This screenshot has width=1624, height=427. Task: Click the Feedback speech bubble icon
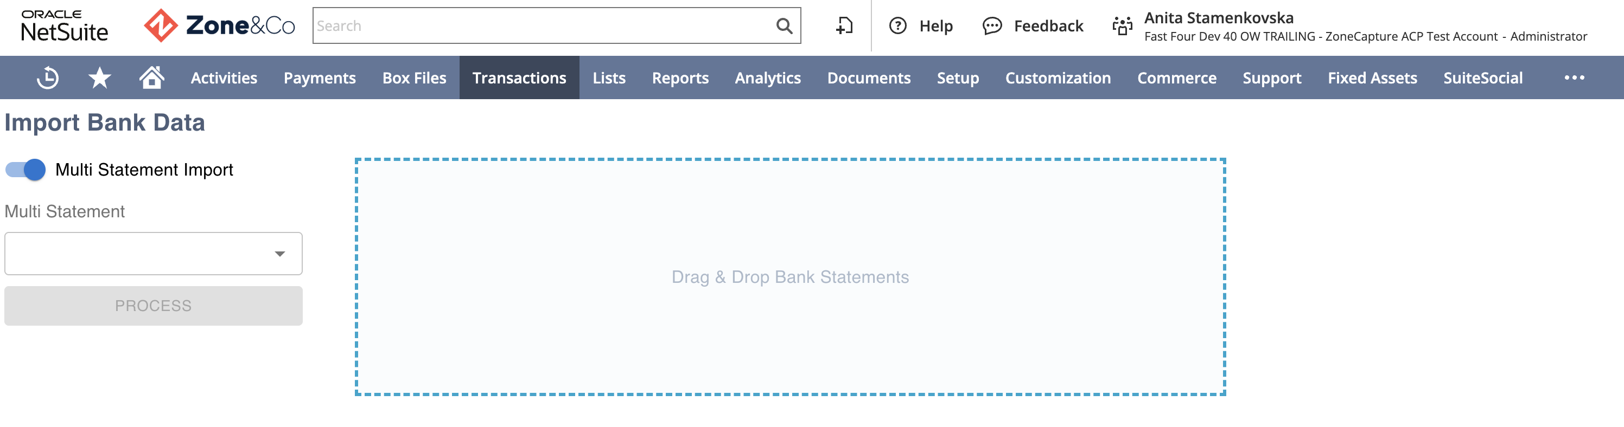[x=992, y=26]
